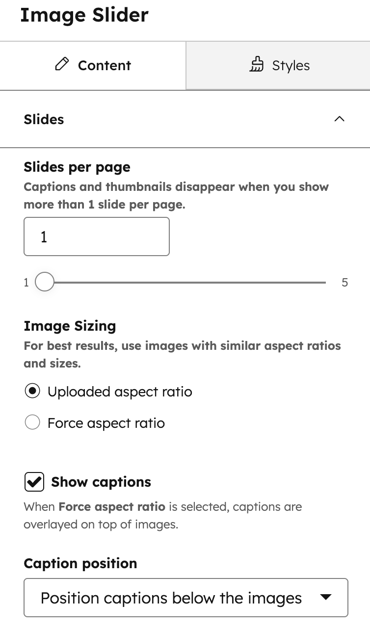370x630 pixels.
Task: Click the slides per page slider handle
Action: point(44,282)
